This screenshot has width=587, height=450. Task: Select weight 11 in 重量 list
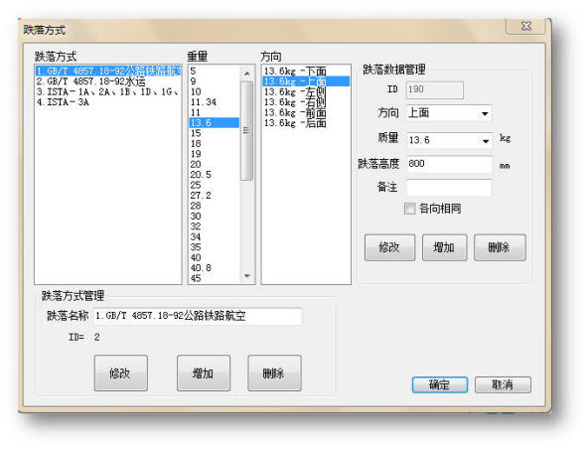click(215, 112)
